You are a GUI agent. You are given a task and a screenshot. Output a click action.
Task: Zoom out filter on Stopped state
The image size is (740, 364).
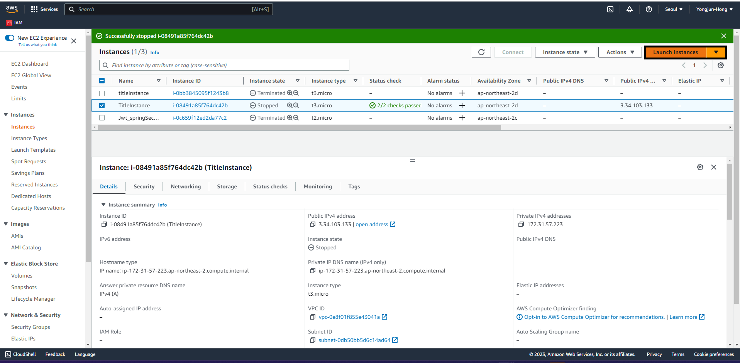pos(296,105)
